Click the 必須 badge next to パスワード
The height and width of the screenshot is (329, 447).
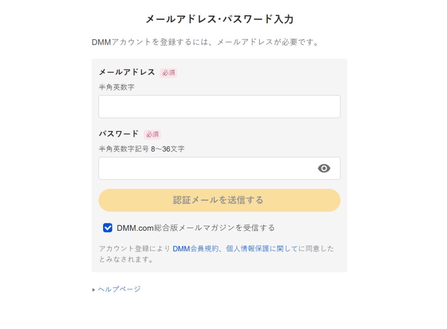[152, 135]
